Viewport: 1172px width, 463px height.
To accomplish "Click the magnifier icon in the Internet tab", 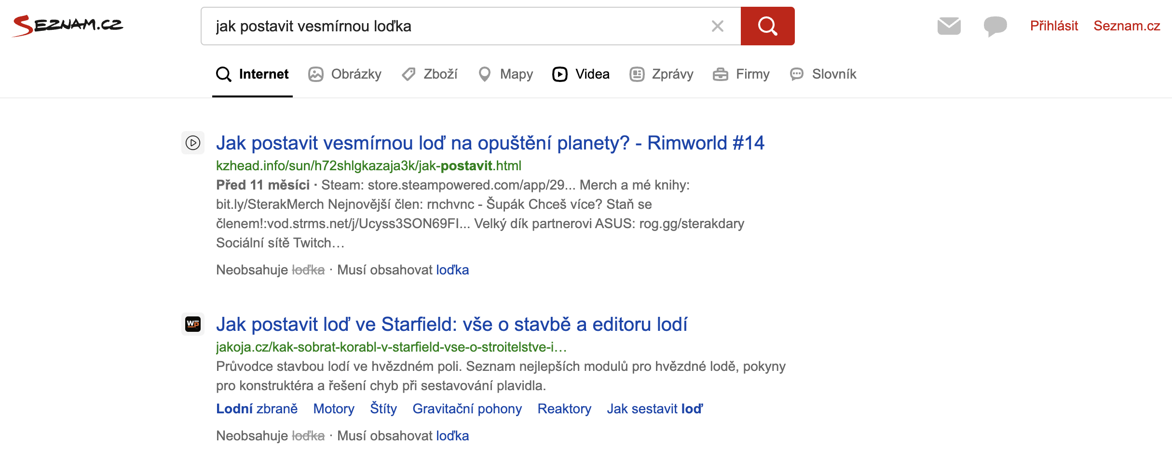I will click(223, 74).
